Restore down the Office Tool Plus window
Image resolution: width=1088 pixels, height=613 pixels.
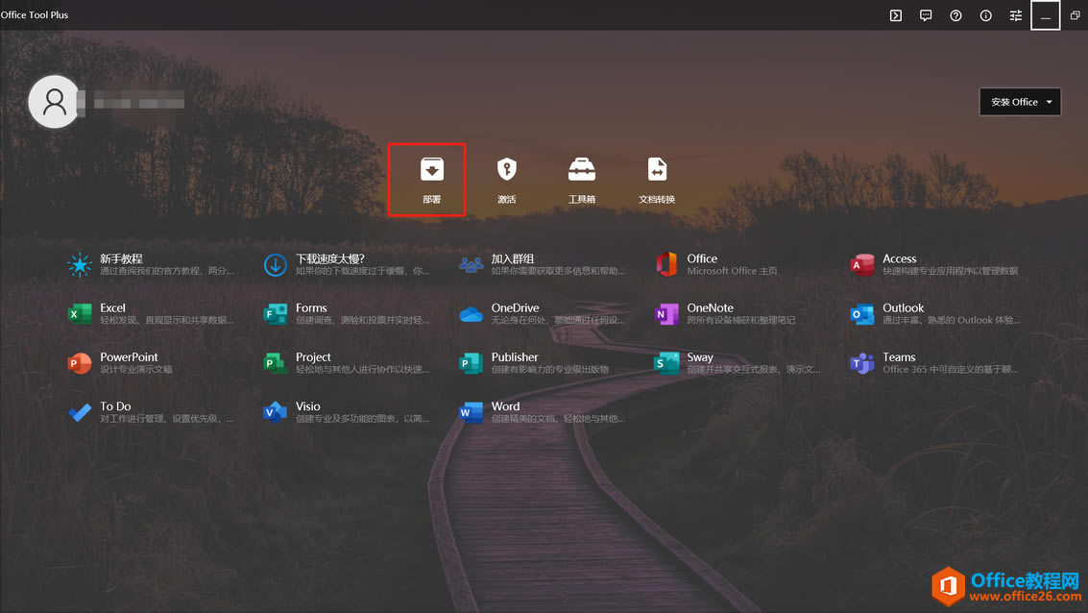tap(1075, 15)
